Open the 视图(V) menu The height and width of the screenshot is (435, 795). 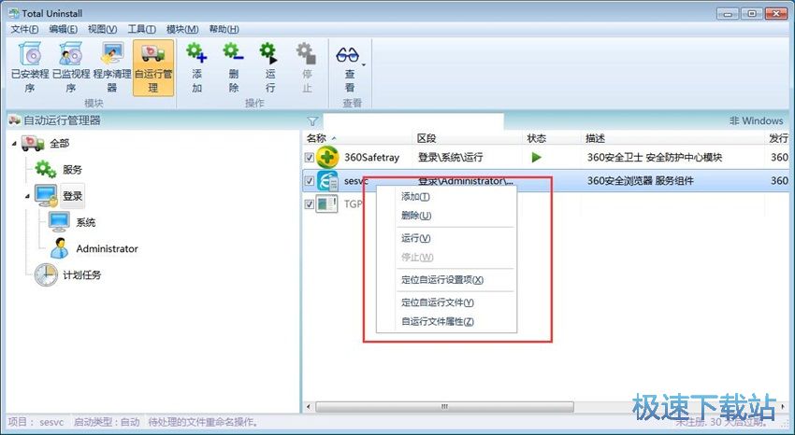tap(103, 29)
